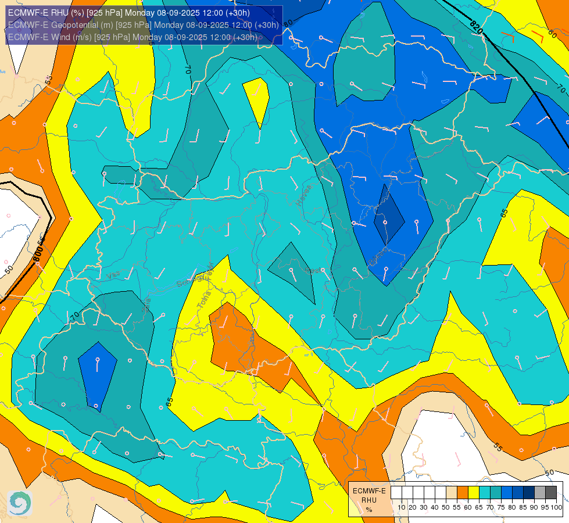Click legend scale value 65
Viewport: 569px width, 523px height.
click(x=479, y=507)
